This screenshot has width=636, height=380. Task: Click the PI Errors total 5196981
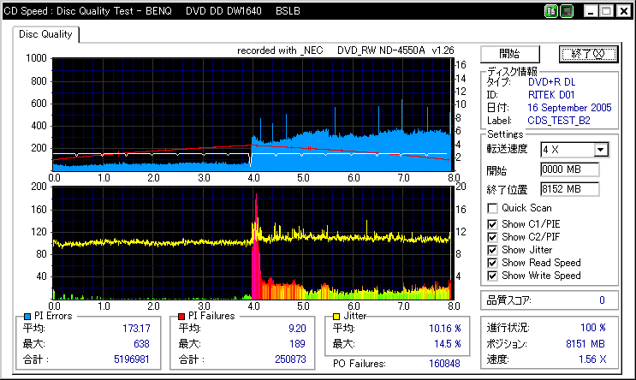pyautogui.click(x=132, y=359)
